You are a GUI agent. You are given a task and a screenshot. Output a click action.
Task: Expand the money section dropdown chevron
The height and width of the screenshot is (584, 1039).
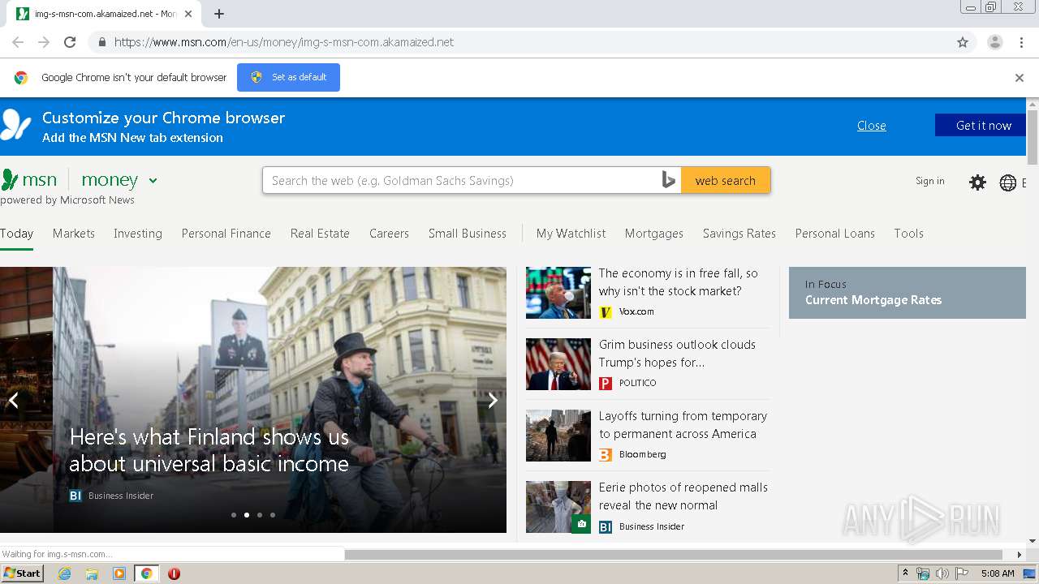point(153,181)
